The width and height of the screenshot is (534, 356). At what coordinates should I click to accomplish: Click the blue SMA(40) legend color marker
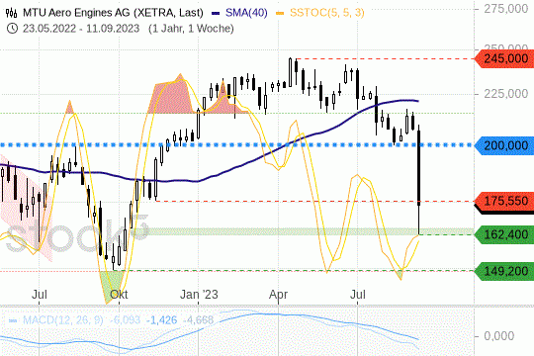click(x=216, y=14)
